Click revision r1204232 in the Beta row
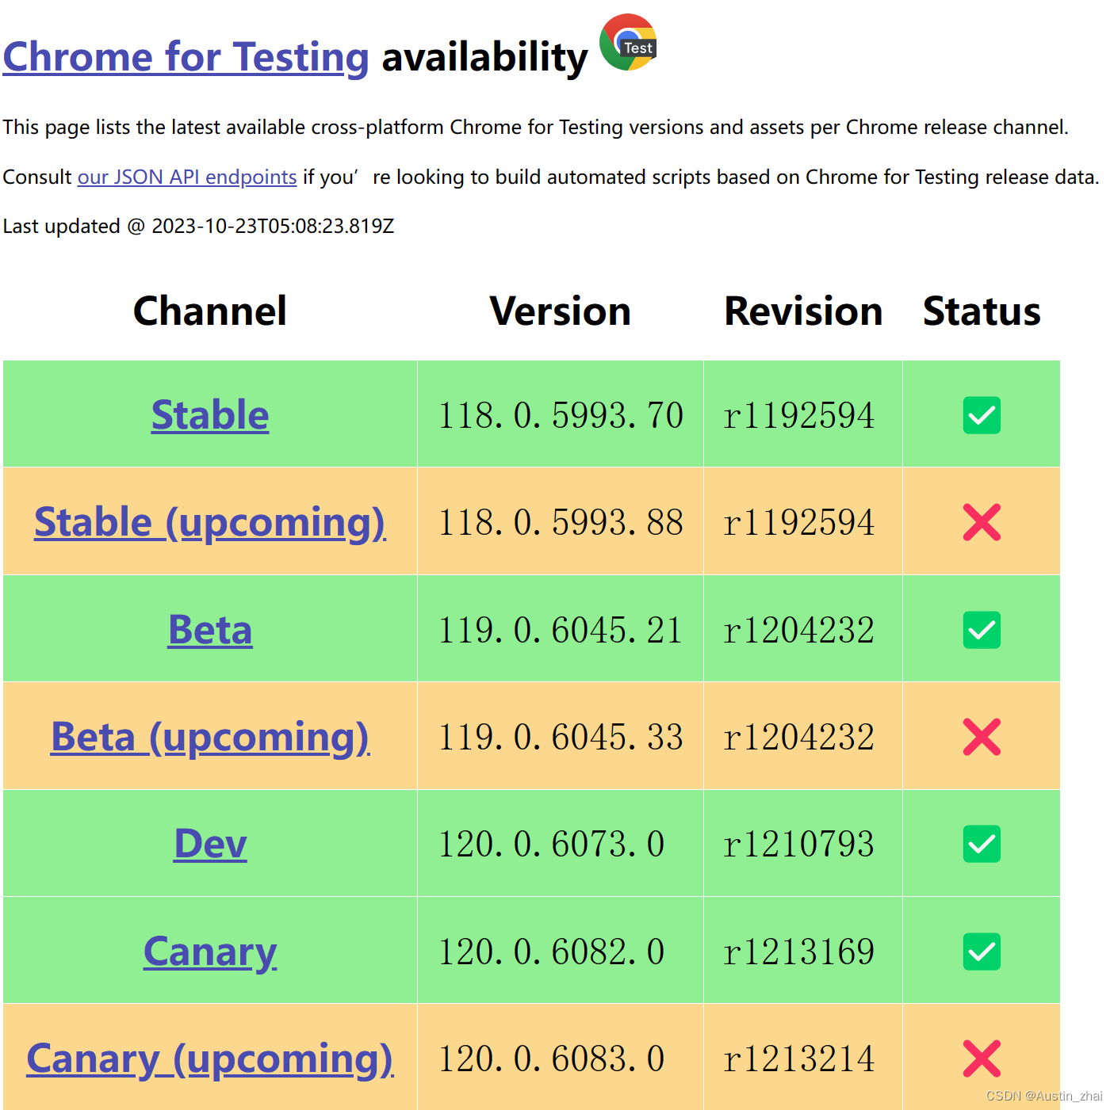 pyautogui.click(x=799, y=630)
